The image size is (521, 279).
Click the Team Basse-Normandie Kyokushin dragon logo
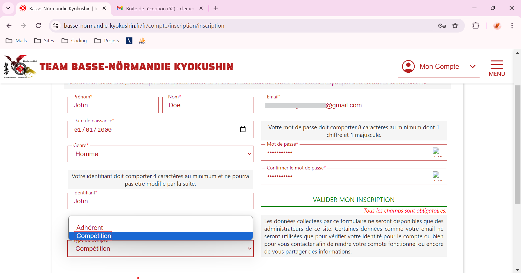pyautogui.click(x=20, y=67)
